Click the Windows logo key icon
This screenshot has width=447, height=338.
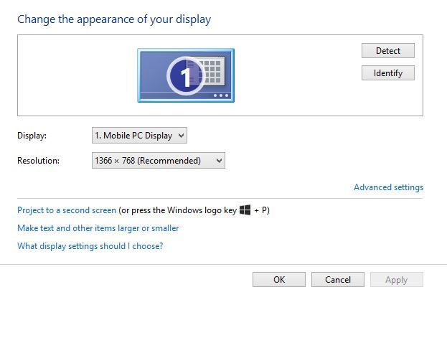(x=245, y=210)
